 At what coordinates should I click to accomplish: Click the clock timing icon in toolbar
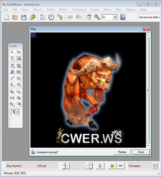[51, 17]
